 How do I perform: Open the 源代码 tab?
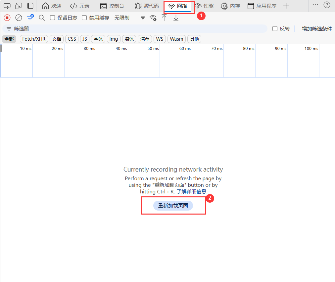pos(147,6)
